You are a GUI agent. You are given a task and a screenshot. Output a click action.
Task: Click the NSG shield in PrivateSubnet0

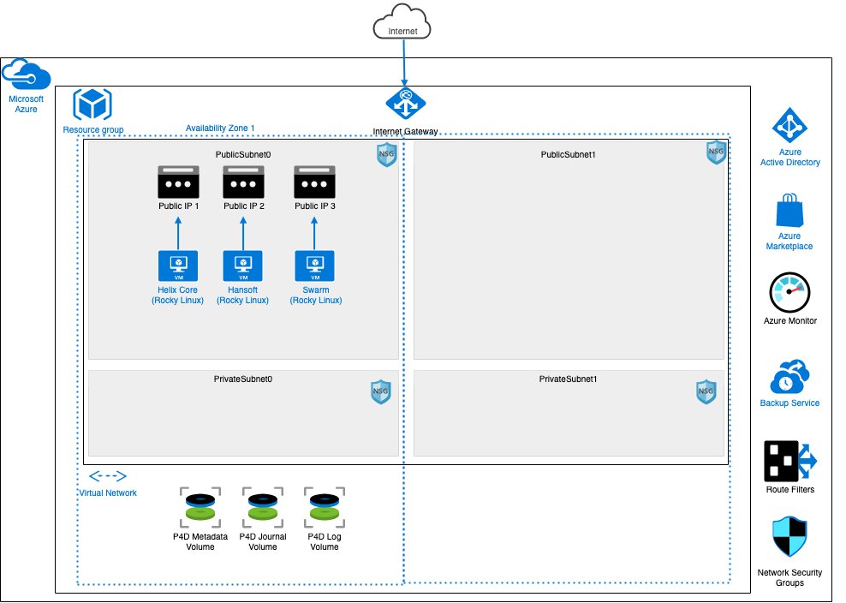[381, 392]
